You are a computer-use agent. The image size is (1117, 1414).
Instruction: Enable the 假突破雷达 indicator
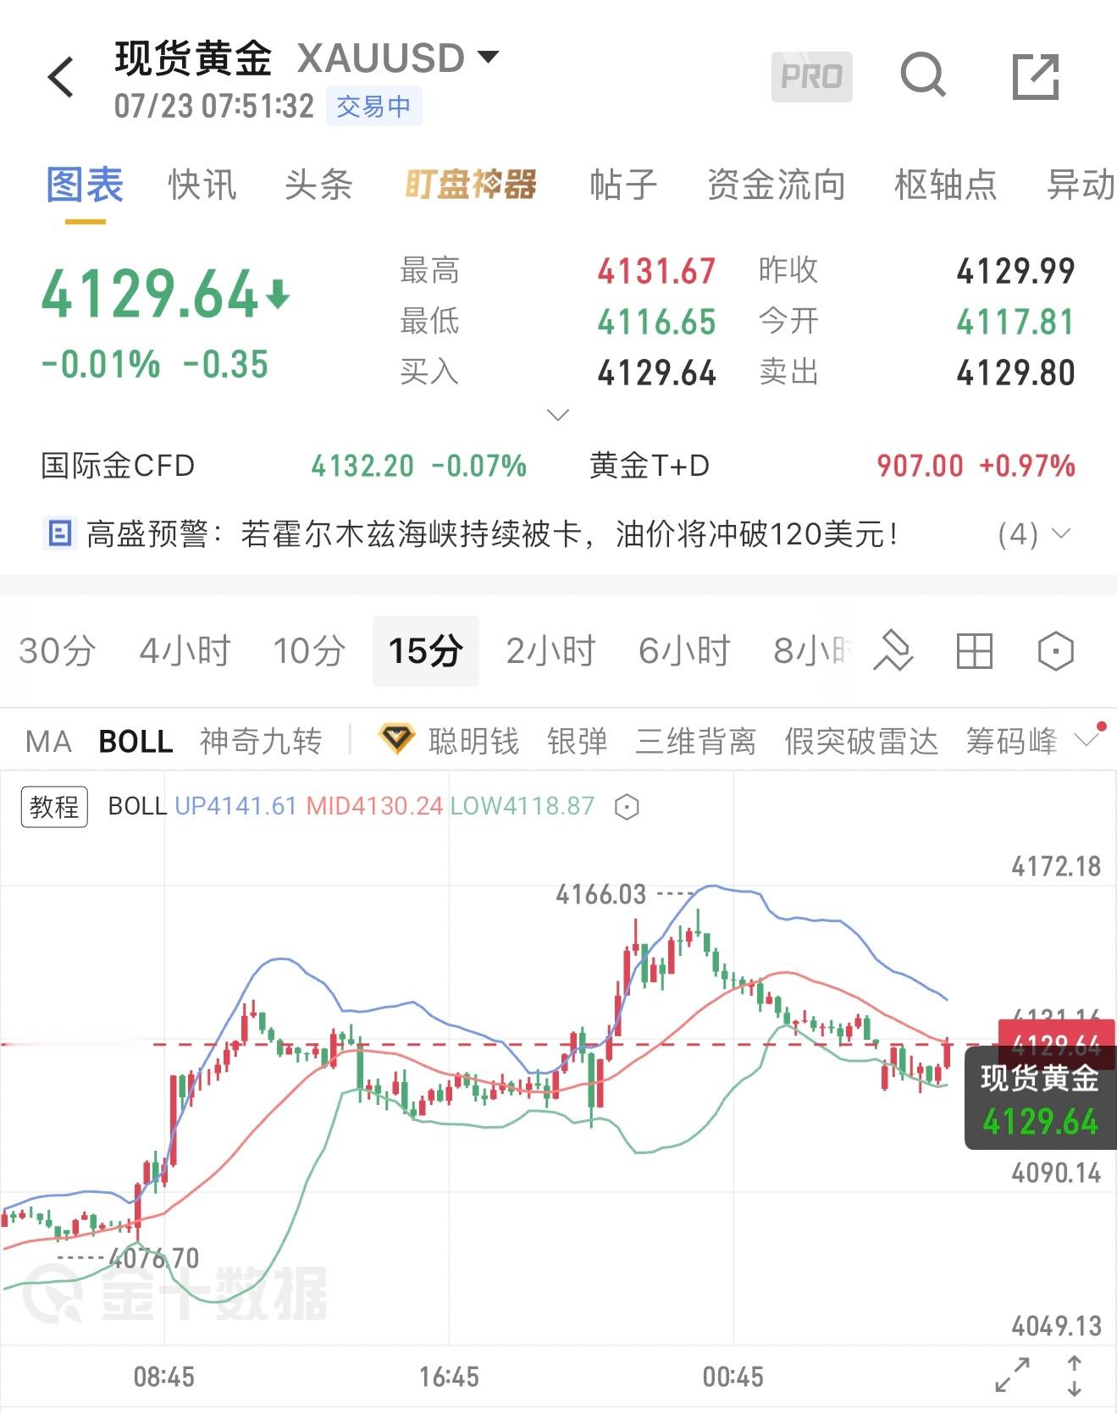(x=861, y=742)
